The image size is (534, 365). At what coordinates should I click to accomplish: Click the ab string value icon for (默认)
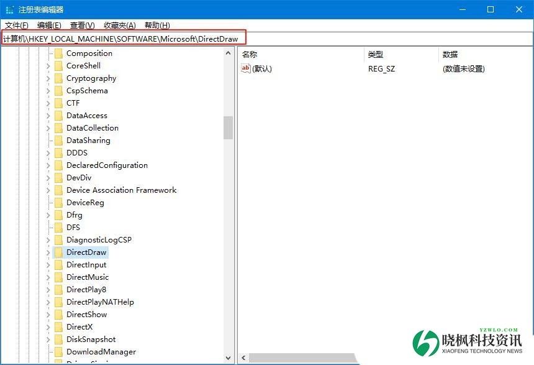[x=246, y=68]
